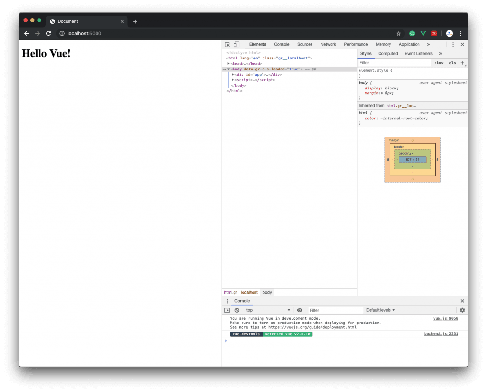Viewport: 487px width, 392px height.
Task: Open the Vue devtools extension icon
Action: (423, 34)
